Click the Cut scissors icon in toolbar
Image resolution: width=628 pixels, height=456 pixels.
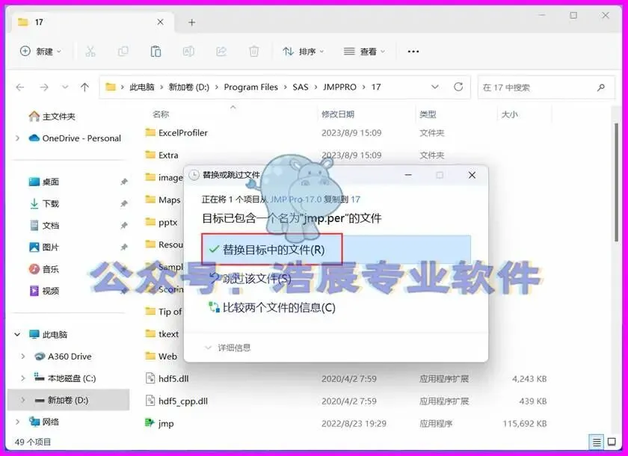90,52
